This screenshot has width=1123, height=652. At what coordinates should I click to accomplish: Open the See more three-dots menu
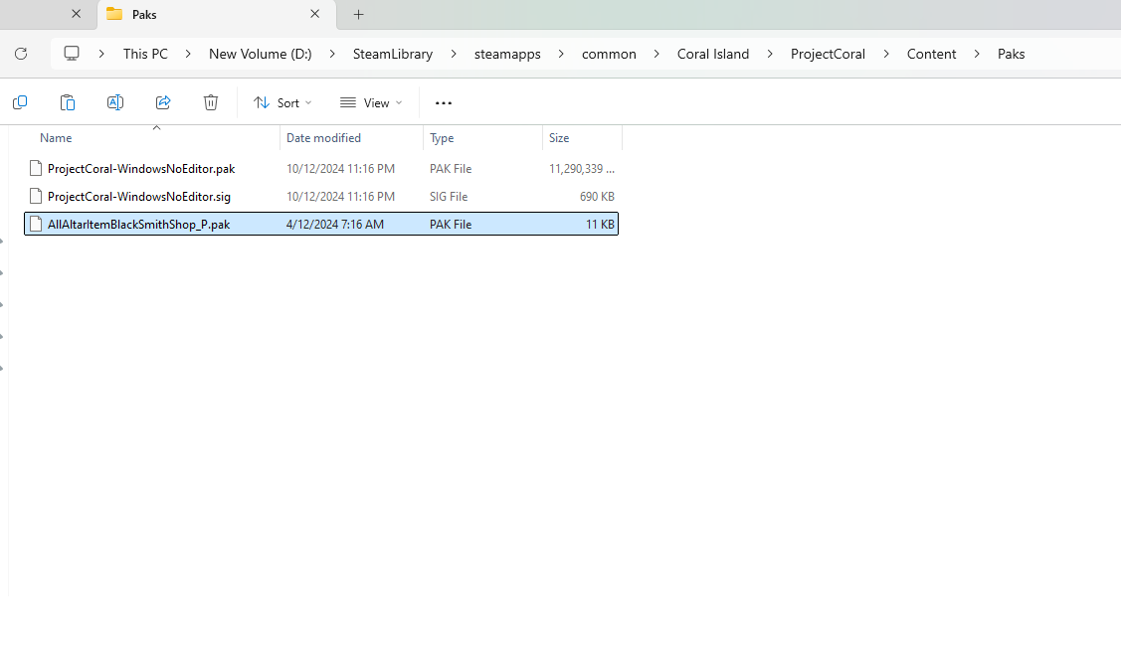click(444, 103)
